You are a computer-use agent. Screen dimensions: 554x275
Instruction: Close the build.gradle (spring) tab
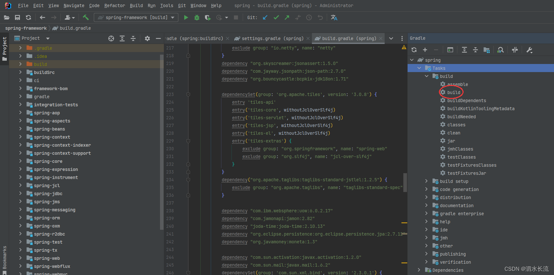pos(381,38)
